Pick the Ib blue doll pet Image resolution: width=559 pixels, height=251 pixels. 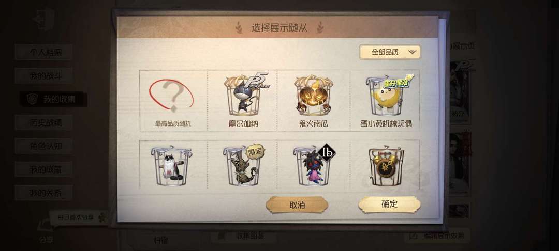314,165
